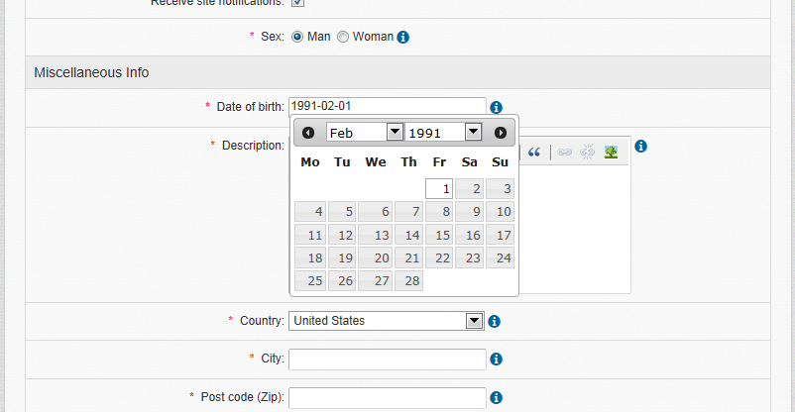Go to next month in calendar
Screen dimensions: 795x412
501,133
